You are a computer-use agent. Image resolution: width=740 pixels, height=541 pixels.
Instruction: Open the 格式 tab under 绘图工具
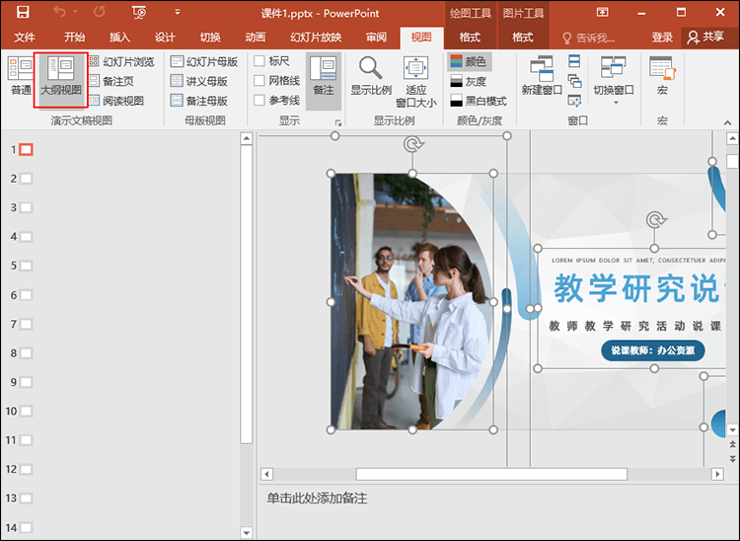[x=470, y=38]
